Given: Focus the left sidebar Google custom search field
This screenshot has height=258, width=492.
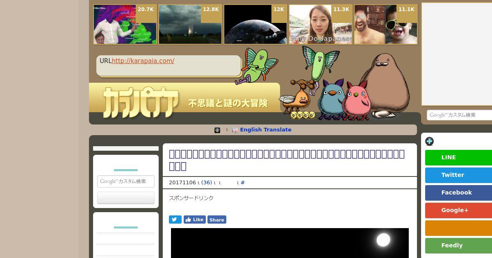Looking at the screenshot, I should pos(126,181).
